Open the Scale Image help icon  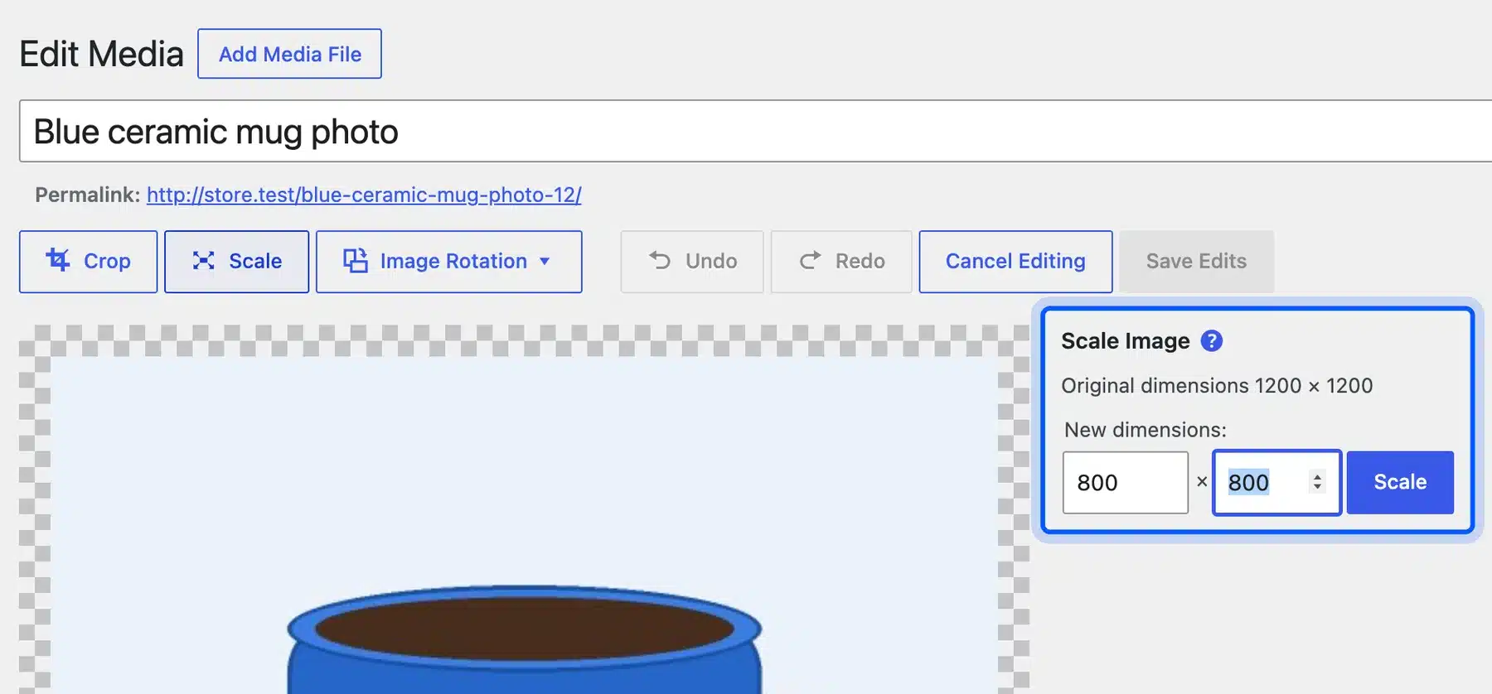pyautogui.click(x=1211, y=340)
